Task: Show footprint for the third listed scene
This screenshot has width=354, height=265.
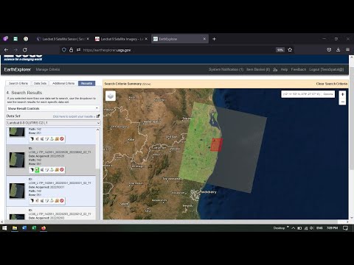Action: tap(32, 201)
